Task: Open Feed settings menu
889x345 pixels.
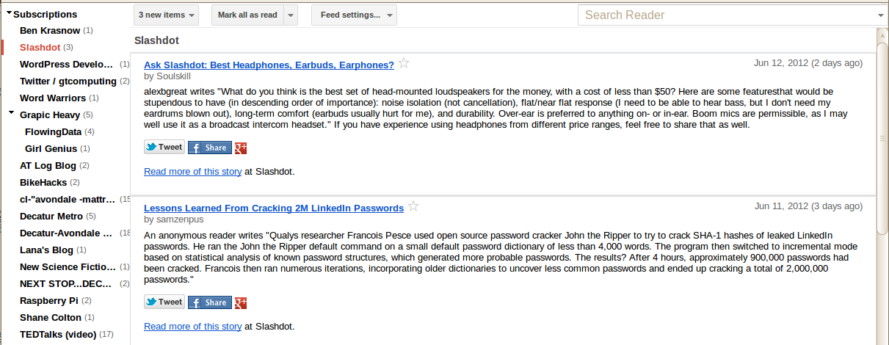Action: pos(354,15)
